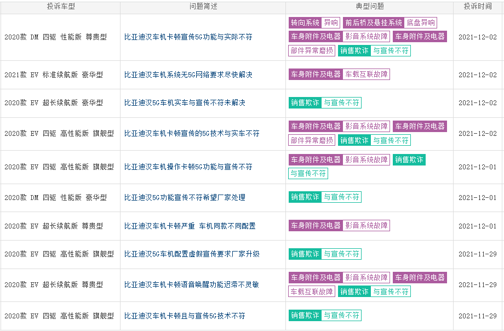The image size is (504, 331).
Task: Click the 投诉时间 column header
Action: 478,6
